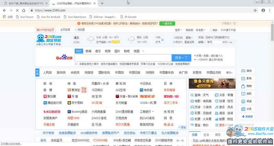
Task: Open the 京东商城 link
Action: 170,90
